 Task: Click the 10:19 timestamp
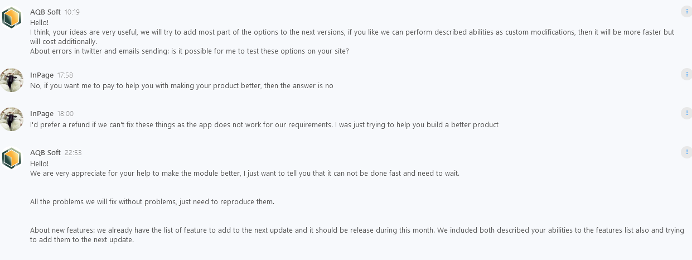click(x=72, y=12)
